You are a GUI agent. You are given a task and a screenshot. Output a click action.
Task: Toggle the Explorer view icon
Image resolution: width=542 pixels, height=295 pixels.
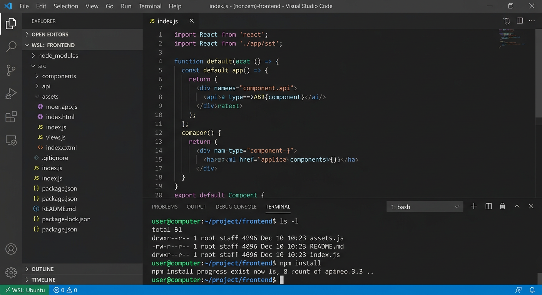[11, 23]
